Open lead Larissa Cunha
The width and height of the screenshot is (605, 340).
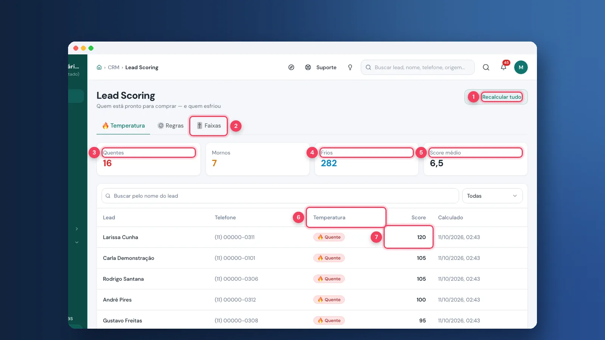pyautogui.click(x=120, y=237)
